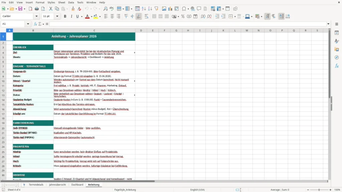Click the AutoFilter funnel icon

click(156, 9)
